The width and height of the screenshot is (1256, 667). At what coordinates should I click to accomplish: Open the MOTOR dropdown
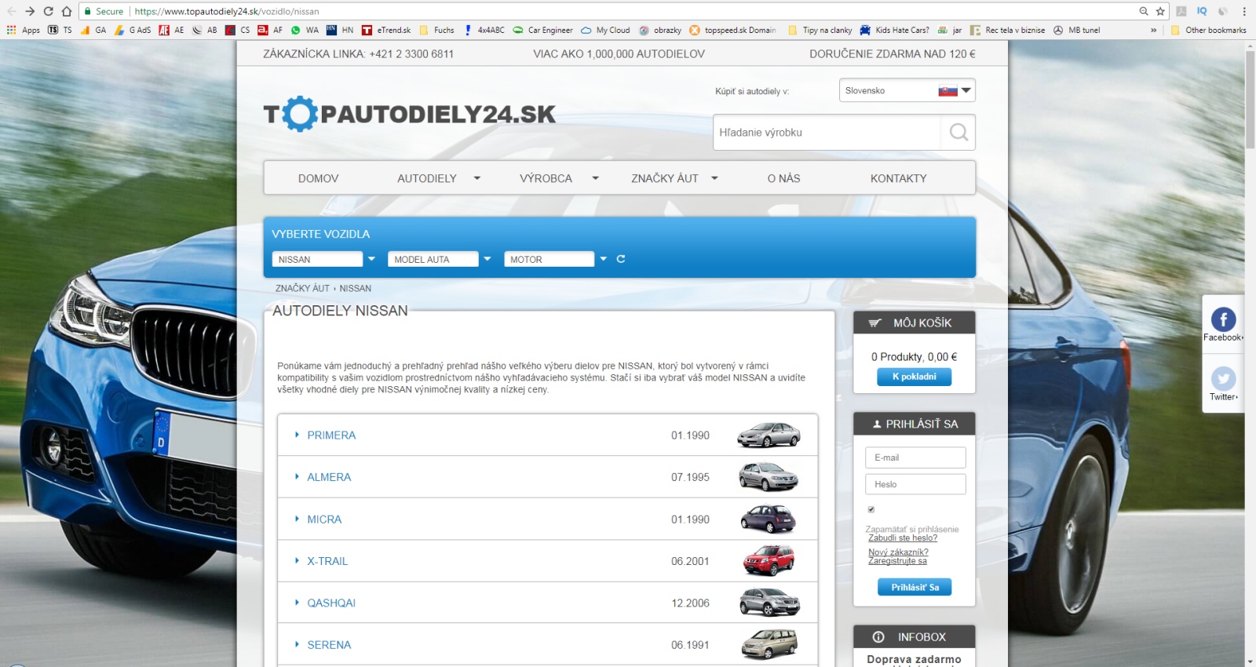[556, 259]
